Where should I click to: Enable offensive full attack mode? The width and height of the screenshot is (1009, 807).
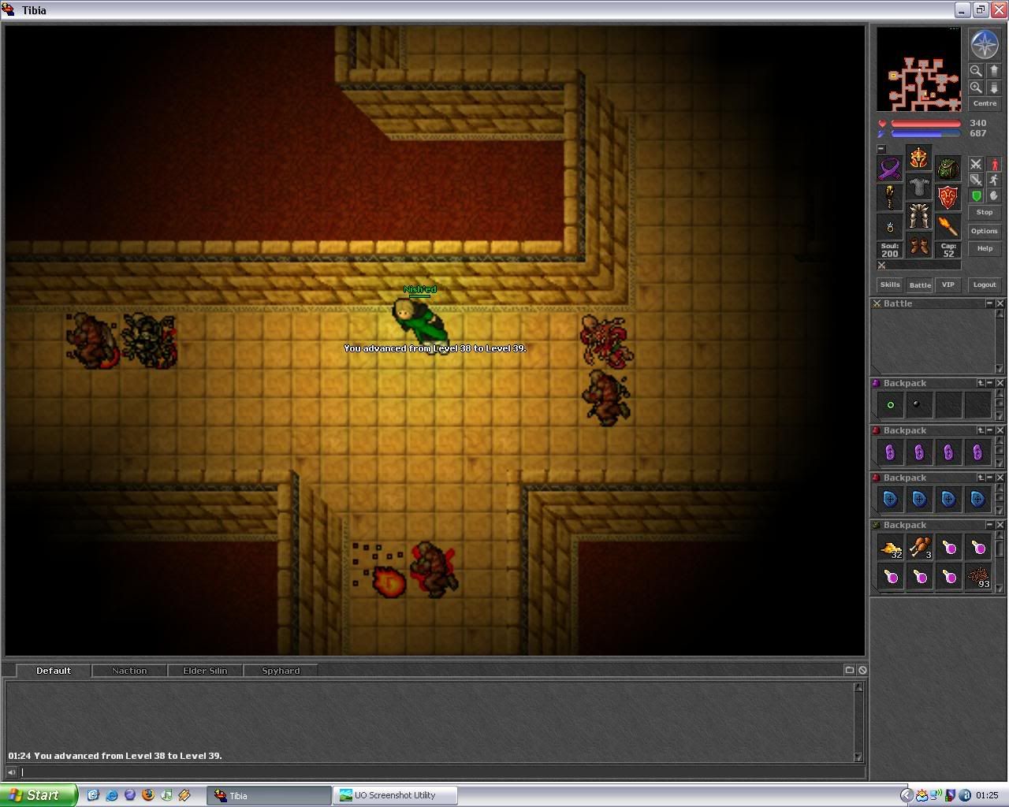pos(976,164)
